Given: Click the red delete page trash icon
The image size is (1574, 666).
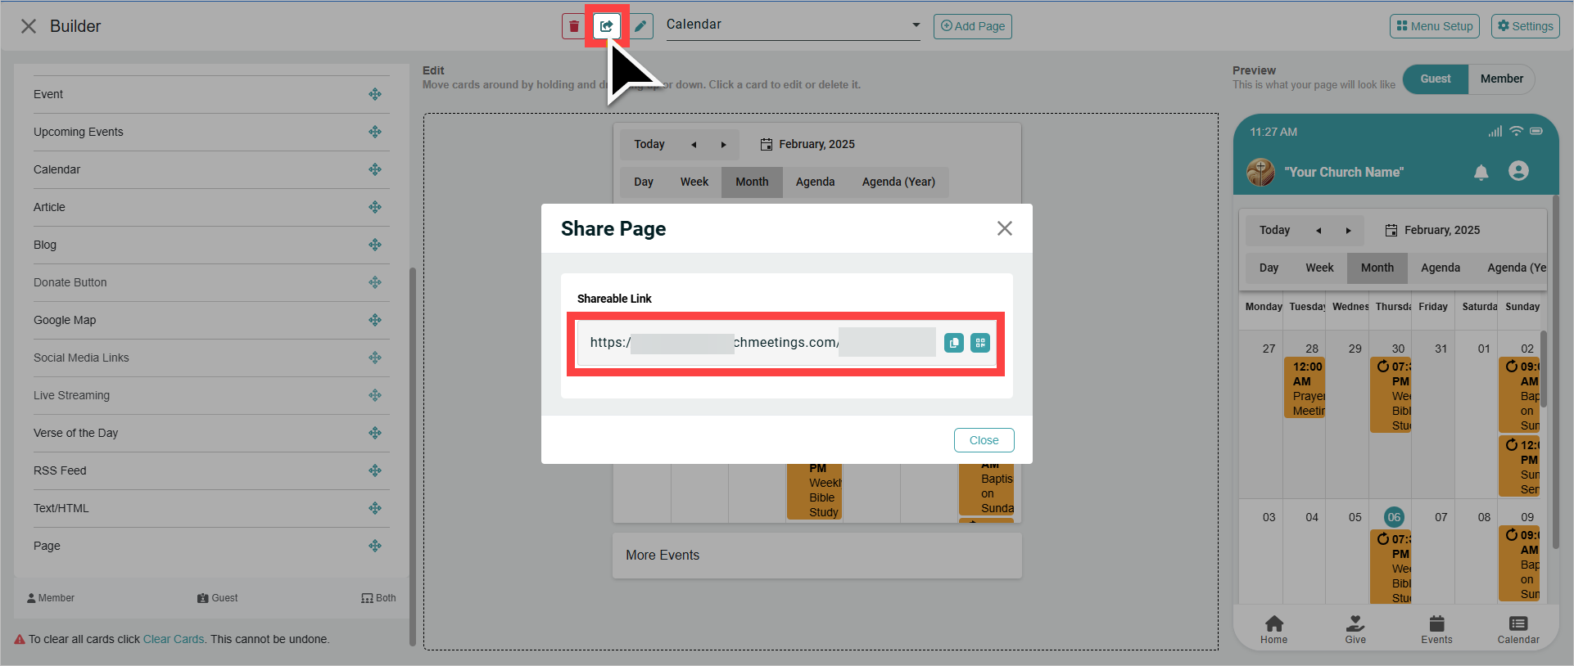Looking at the screenshot, I should (574, 26).
